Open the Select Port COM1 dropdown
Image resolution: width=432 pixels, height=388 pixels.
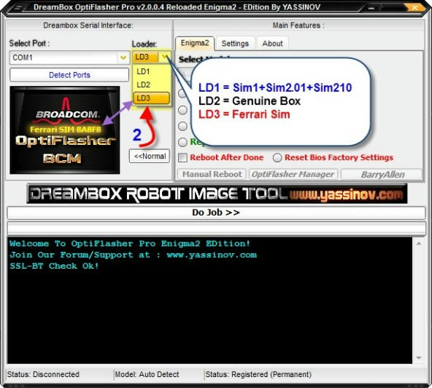(123, 58)
